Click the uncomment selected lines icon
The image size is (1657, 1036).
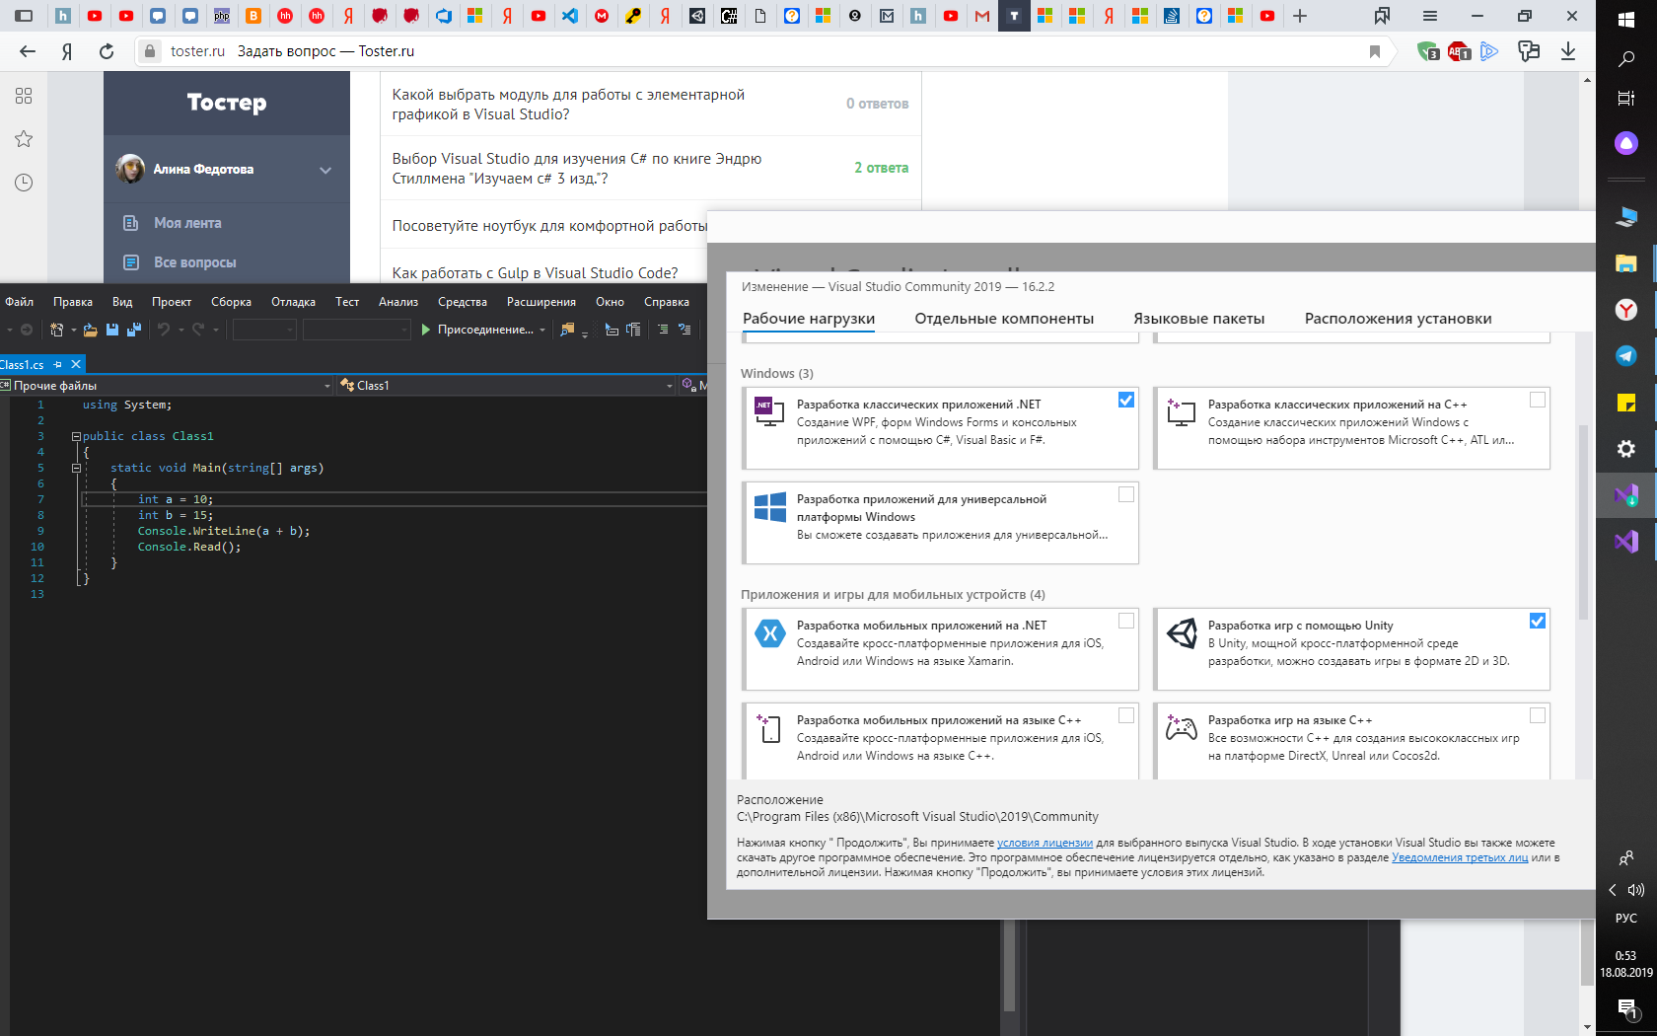(684, 330)
